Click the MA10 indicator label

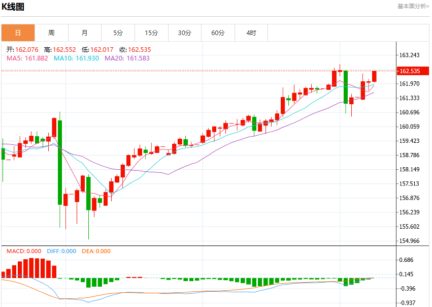tap(76, 58)
